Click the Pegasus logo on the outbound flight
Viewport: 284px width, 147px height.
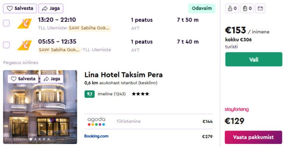(x=24, y=23)
